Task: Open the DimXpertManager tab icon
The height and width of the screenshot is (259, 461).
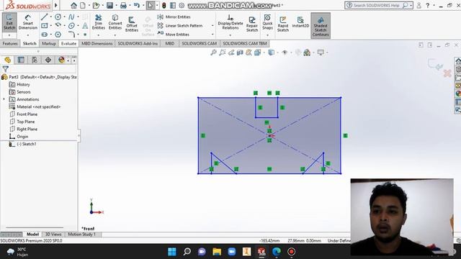Action: coord(48,60)
